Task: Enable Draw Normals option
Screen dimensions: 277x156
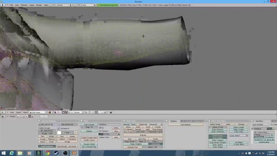Action: (218, 130)
